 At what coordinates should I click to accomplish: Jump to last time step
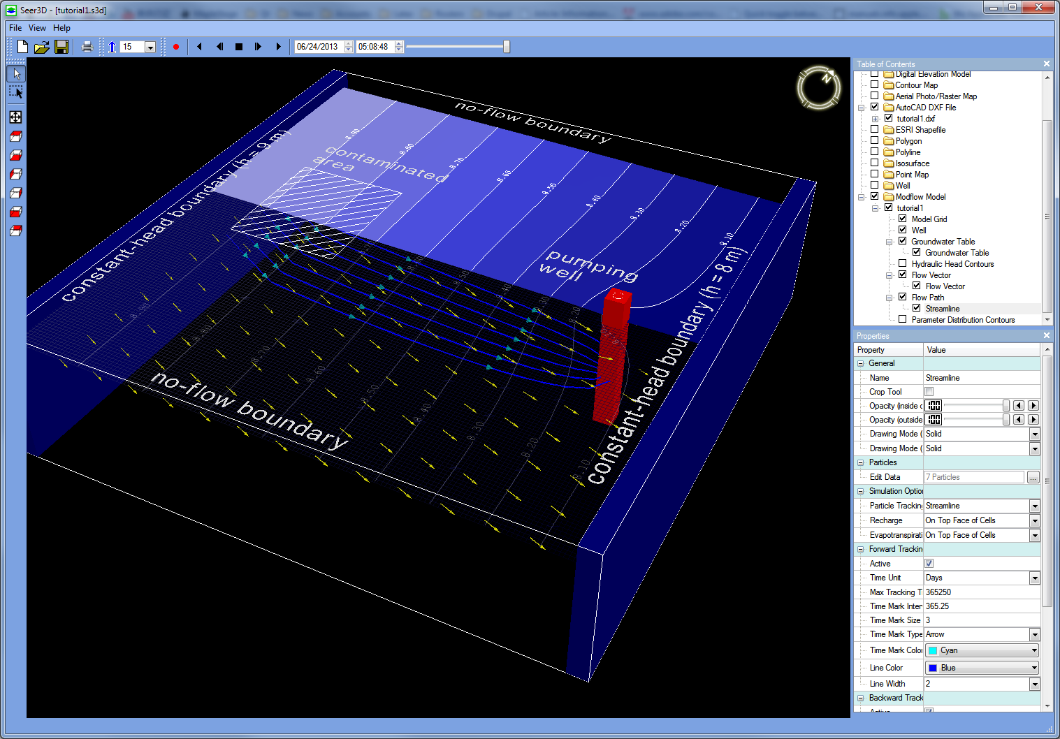(x=278, y=47)
